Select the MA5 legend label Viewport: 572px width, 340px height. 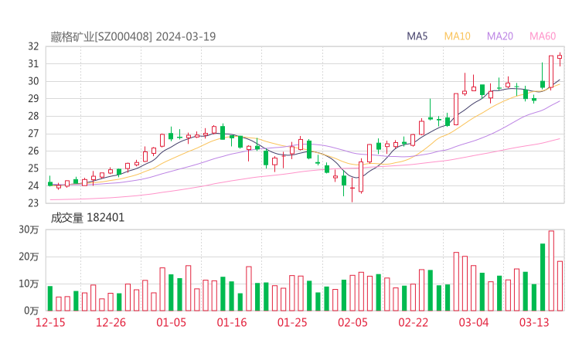click(x=417, y=36)
